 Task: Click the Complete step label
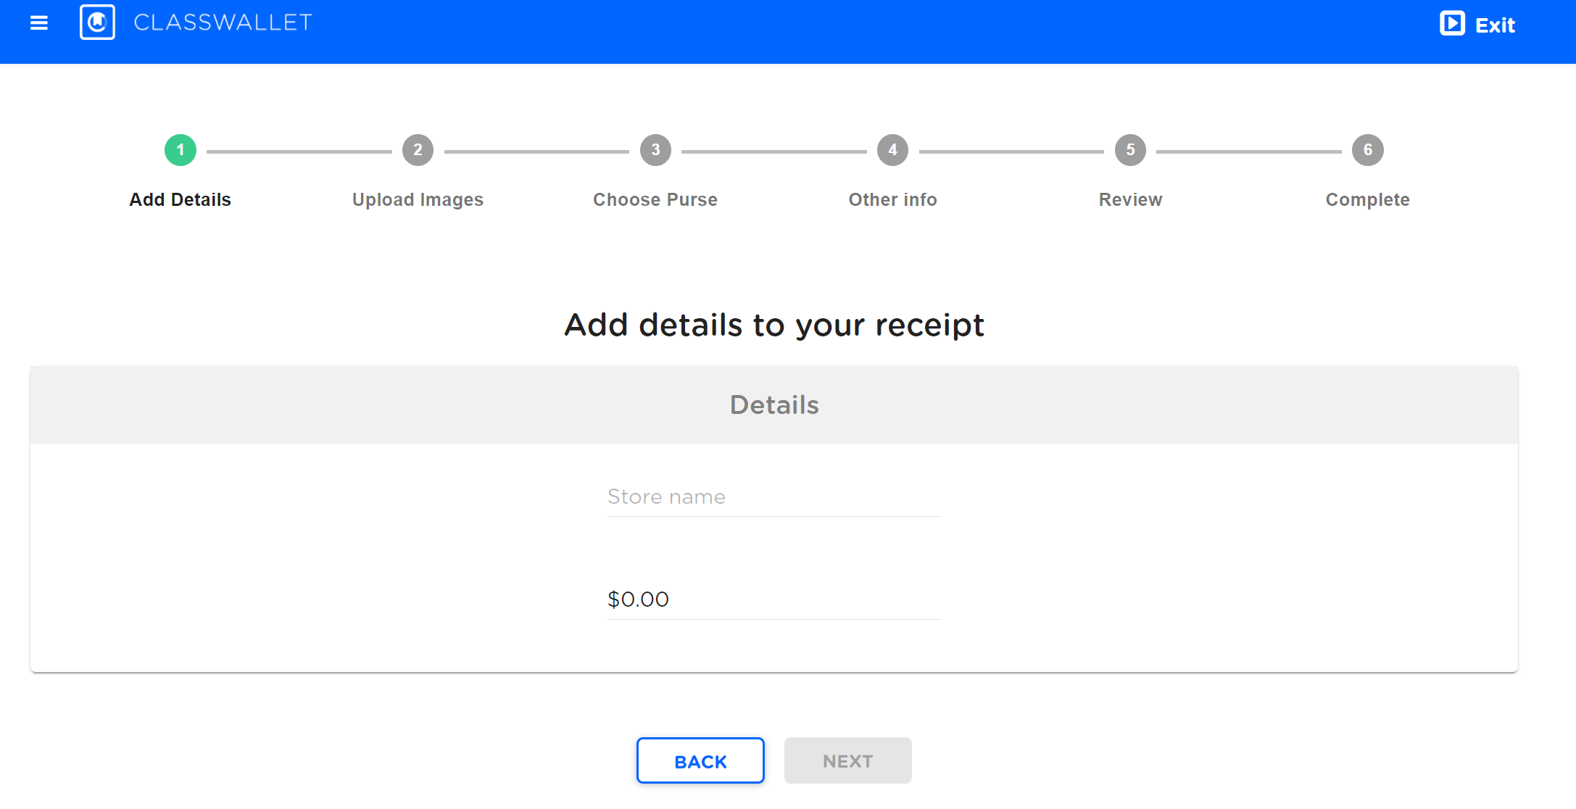coord(1368,199)
